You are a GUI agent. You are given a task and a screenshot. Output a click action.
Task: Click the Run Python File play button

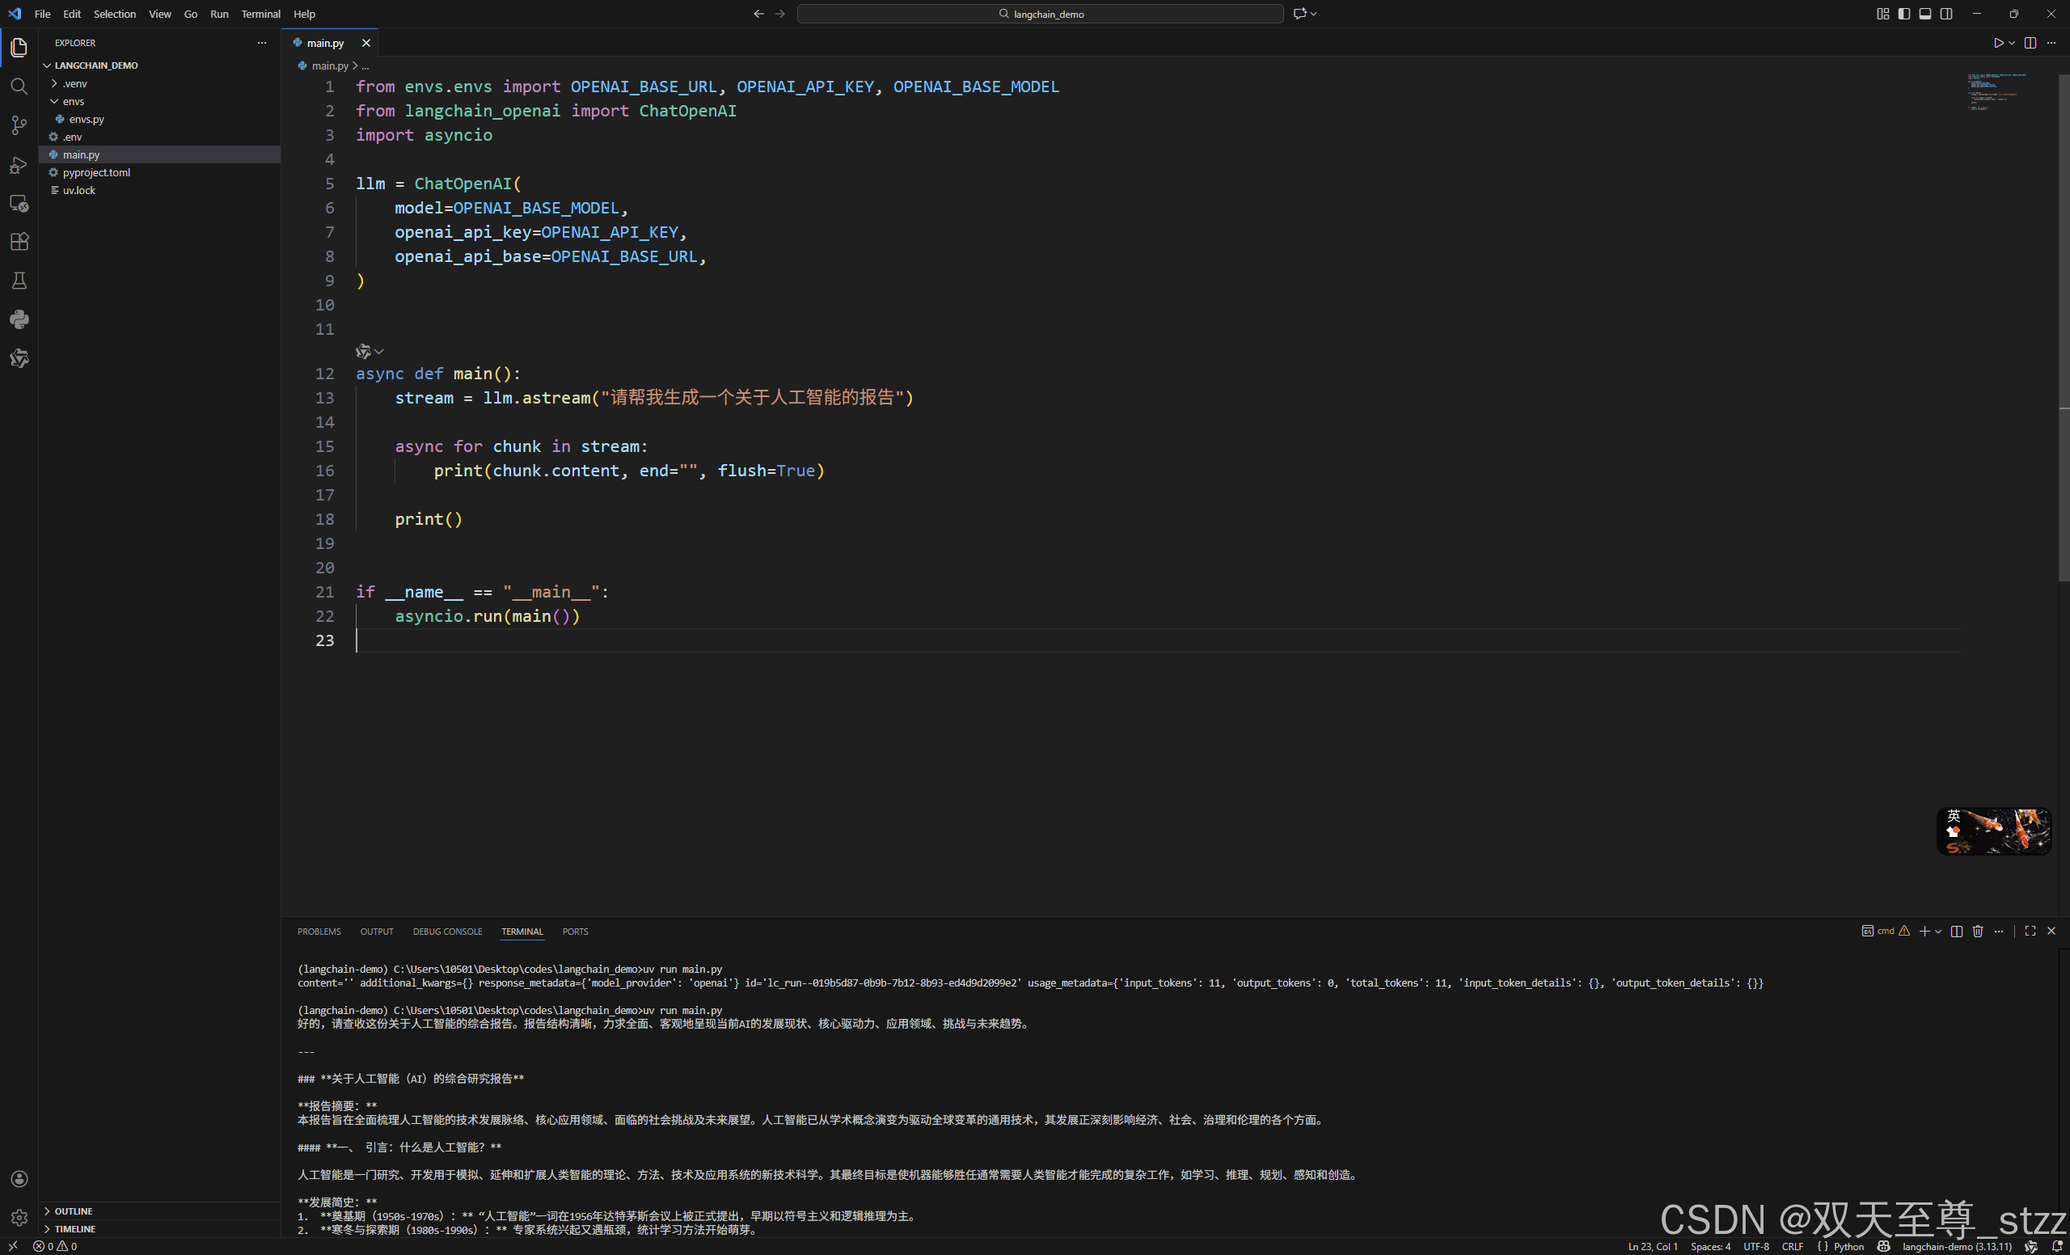(1998, 43)
